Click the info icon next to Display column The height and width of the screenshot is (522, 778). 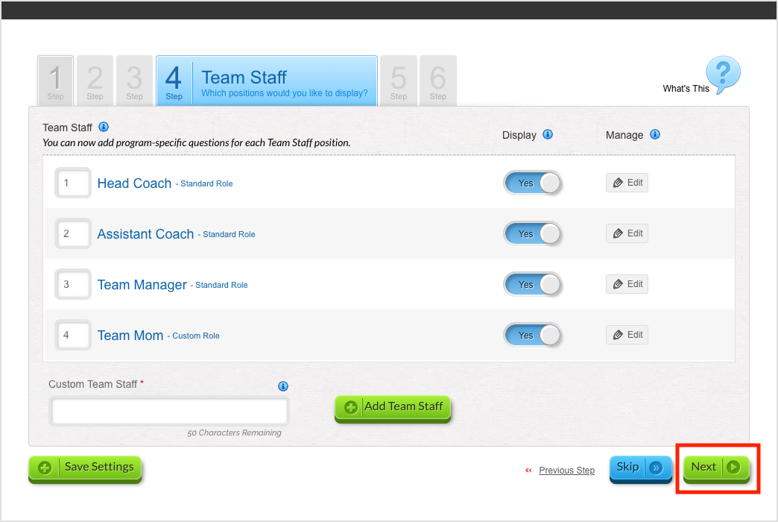pyautogui.click(x=548, y=134)
